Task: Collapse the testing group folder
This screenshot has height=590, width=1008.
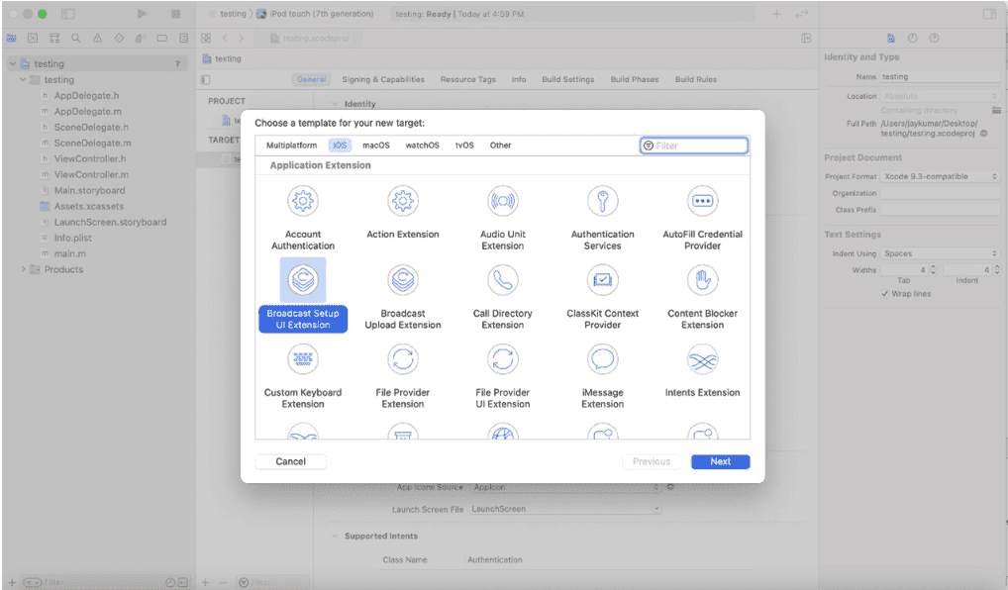Action: (x=23, y=80)
